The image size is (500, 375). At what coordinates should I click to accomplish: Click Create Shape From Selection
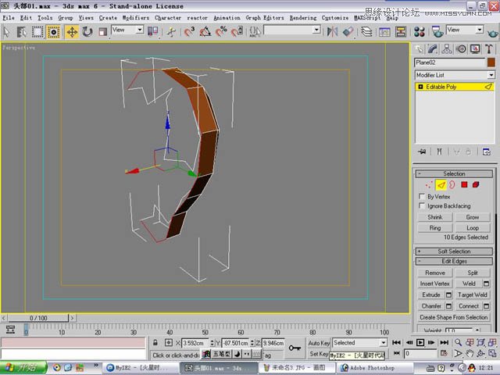454,317
